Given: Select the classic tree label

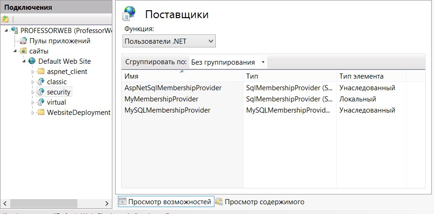Looking at the screenshot, I should click(x=57, y=82).
